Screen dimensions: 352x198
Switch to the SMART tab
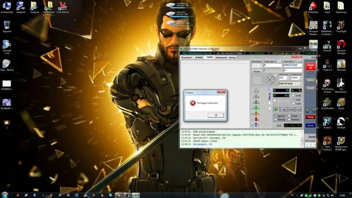(x=199, y=57)
